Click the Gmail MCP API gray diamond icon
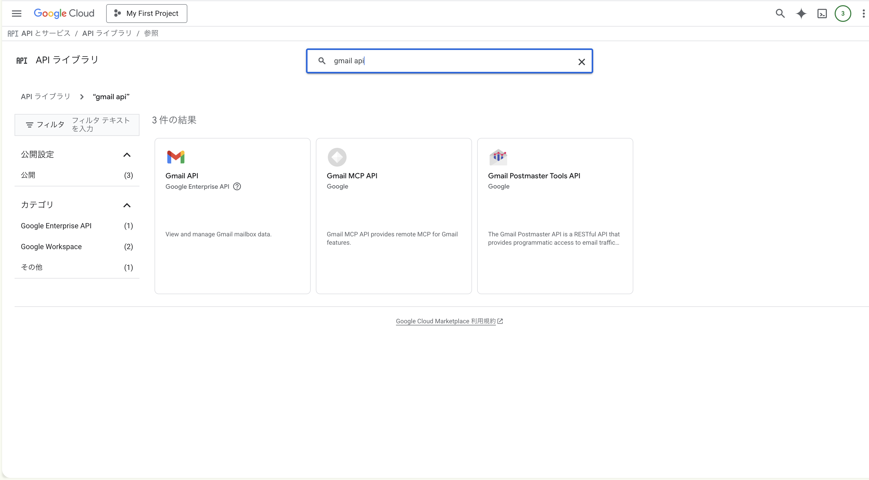 pyautogui.click(x=337, y=157)
